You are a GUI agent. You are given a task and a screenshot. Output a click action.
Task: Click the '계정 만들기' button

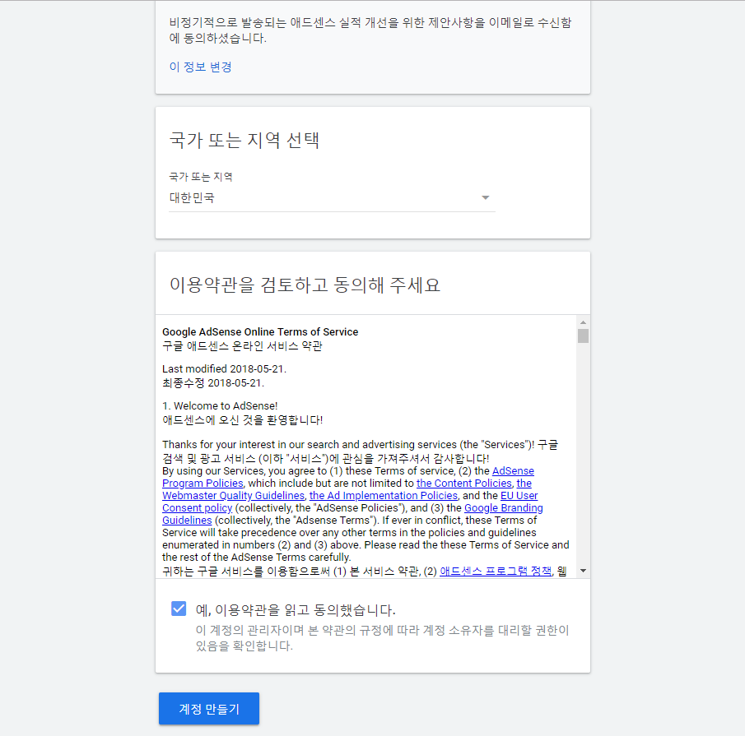209,709
